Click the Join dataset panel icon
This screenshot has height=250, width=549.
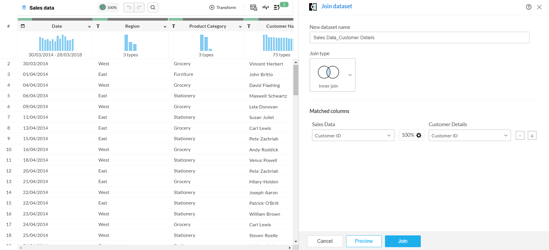point(313,7)
